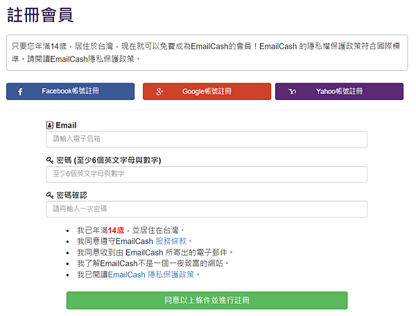Click the contact card icon beside Email
The width and height of the screenshot is (416, 316).
[50, 125]
